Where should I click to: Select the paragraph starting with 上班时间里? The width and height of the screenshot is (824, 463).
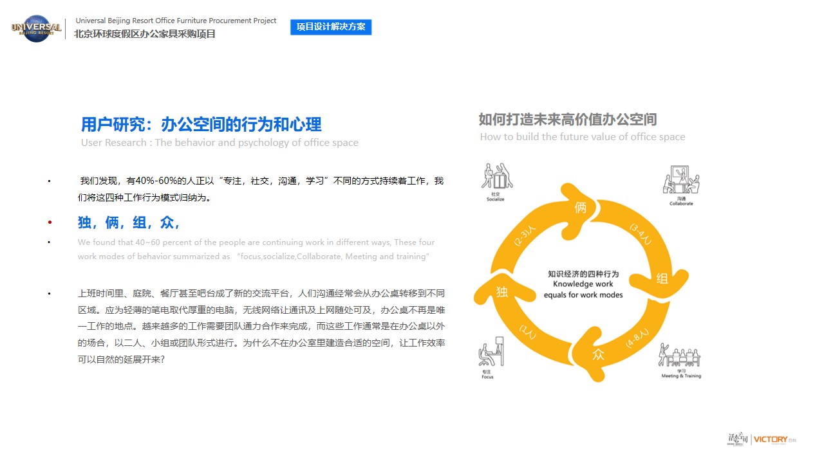point(261,326)
